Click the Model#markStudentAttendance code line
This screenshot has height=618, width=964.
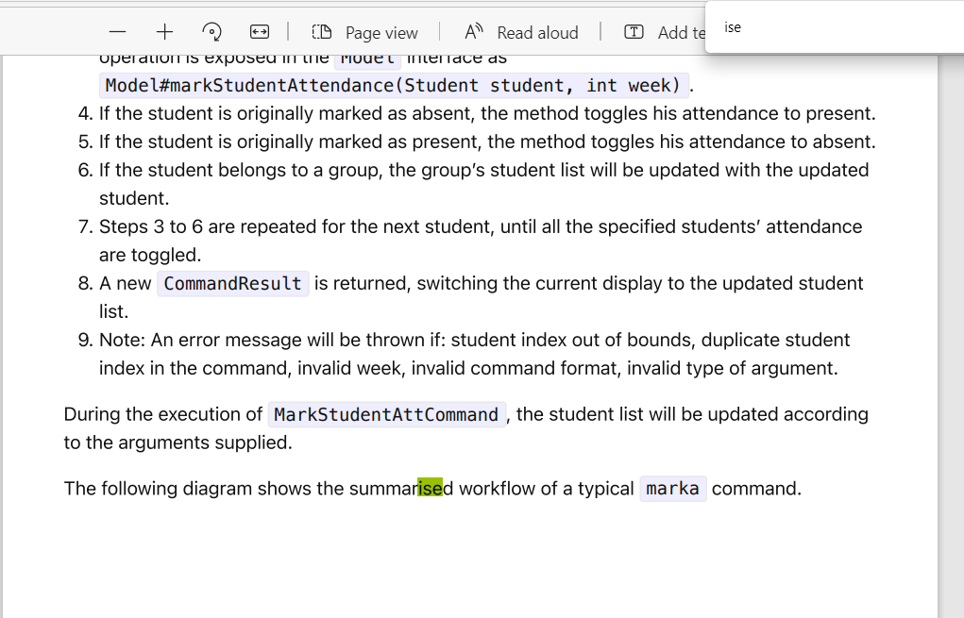[x=394, y=86]
